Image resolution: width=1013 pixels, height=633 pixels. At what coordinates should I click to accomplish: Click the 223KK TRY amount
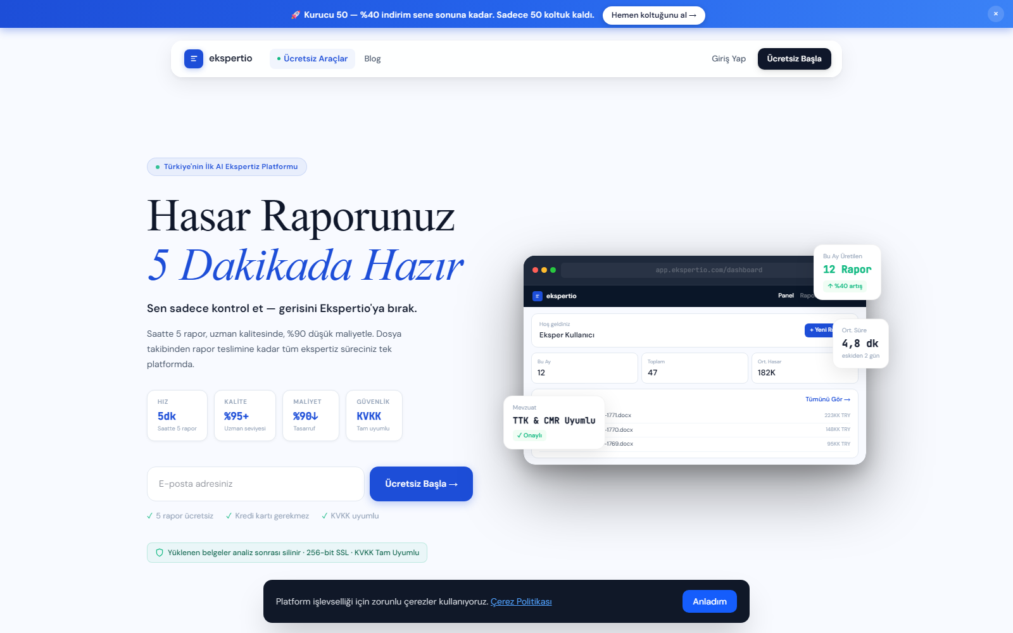pos(837,415)
